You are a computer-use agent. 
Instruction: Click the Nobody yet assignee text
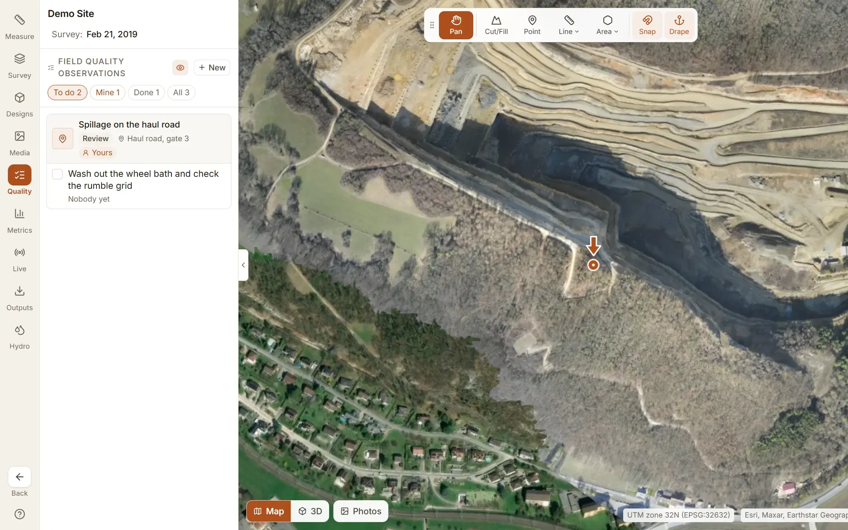(89, 199)
